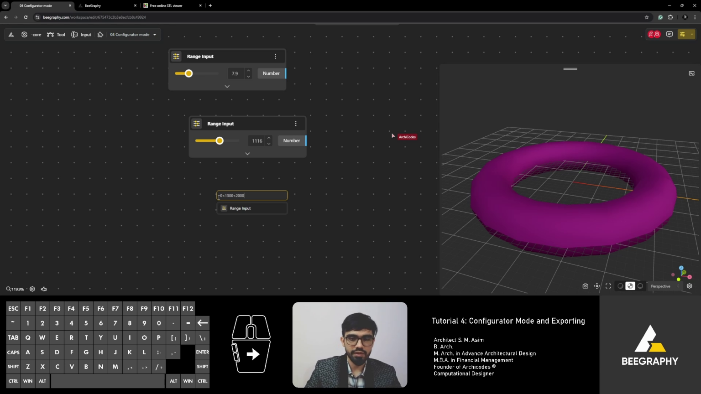Image resolution: width=701 pixels, height=394 pixels.
Task: Open the comments bubble icon top right
Action: pyautogui.click(x=669, y=34)
